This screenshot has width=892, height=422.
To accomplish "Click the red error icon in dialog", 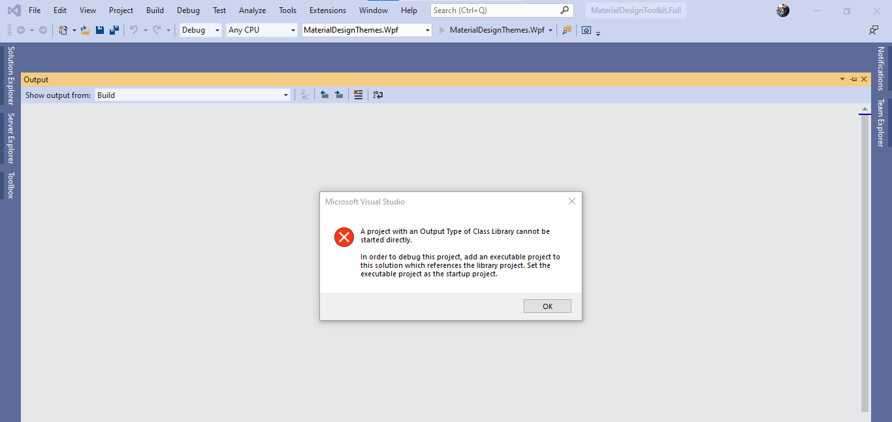I will pyautogui.click(x=344, y=237).
